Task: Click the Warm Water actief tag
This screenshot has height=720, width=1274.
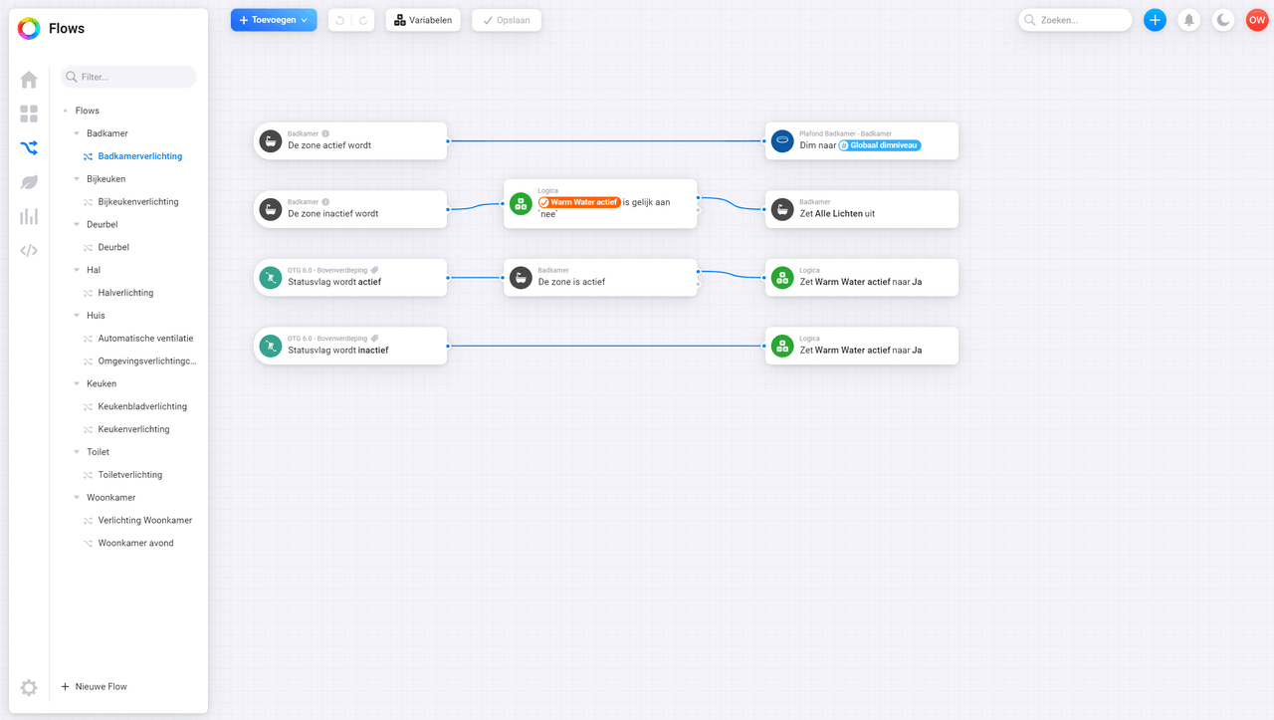Action: coord(579,202)
